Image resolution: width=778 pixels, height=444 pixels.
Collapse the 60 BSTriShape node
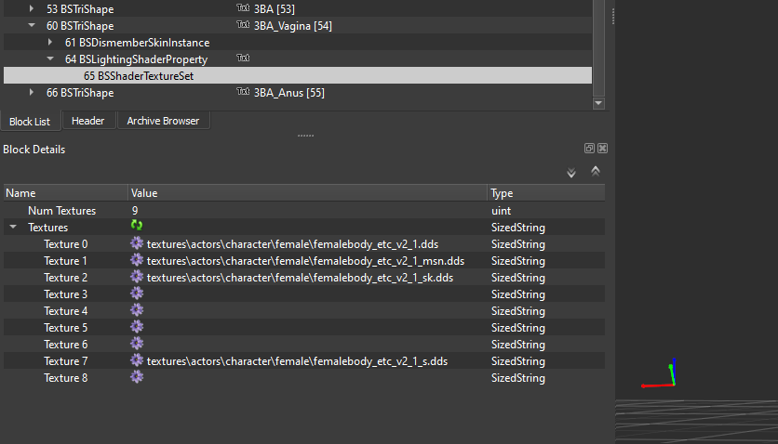(x=32, y=25)
